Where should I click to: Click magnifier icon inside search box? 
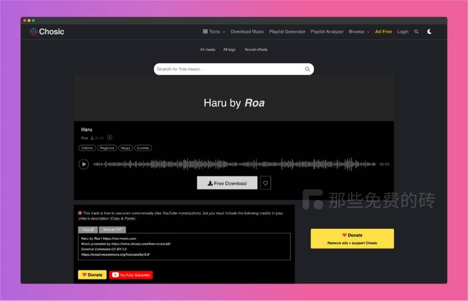pos(307,69)
